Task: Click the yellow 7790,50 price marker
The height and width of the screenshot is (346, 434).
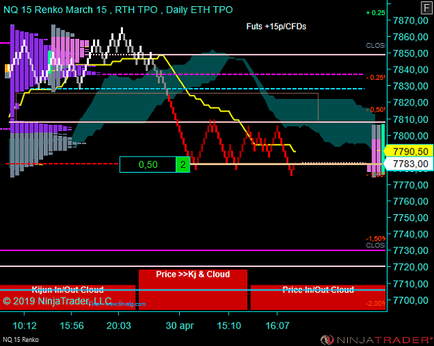Action: [408, 151]
